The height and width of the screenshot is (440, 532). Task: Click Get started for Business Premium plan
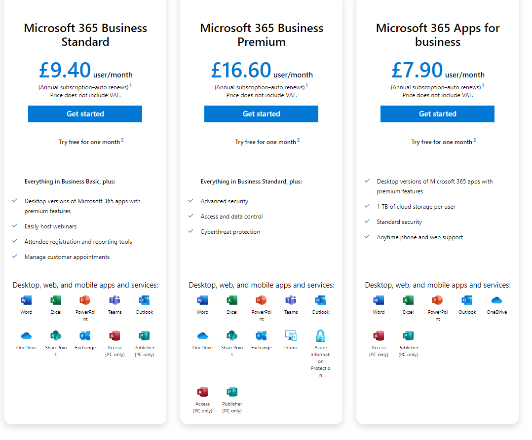261,114
